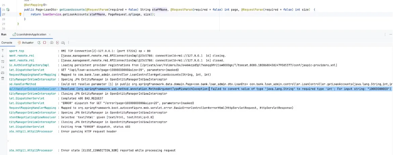Click the exit/attach icon in the console toolbar
Viewport: 393px width, 155px height.
[58, 43]
